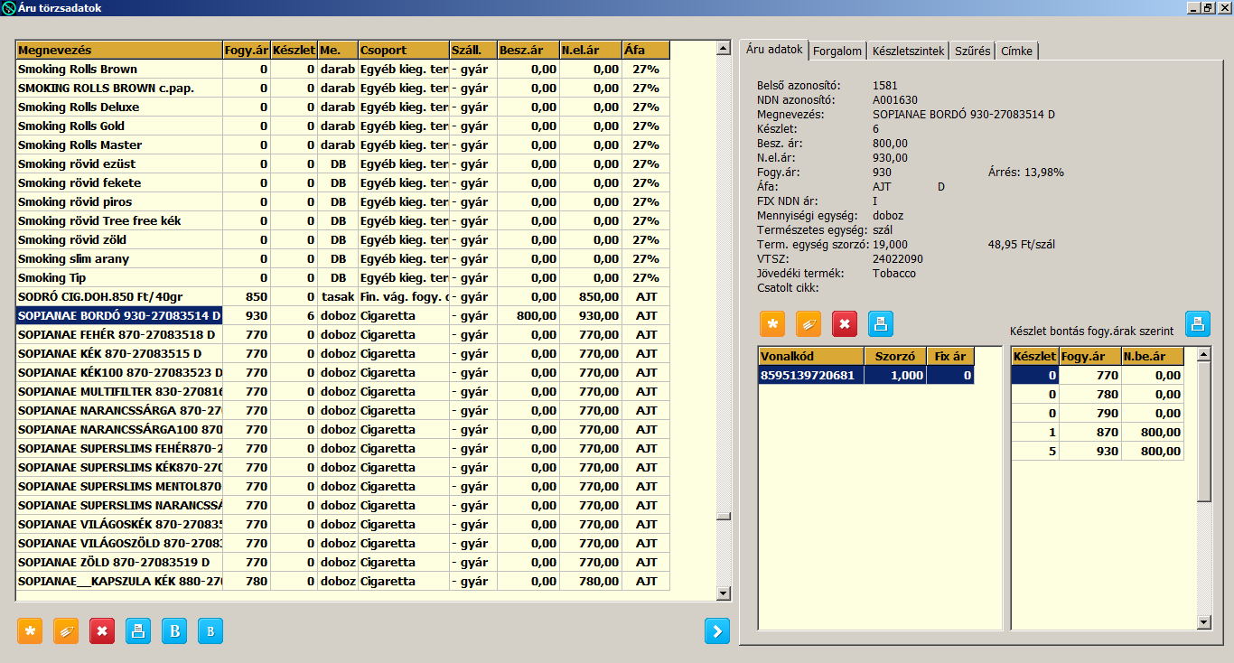
Task: Print the 'Készlet bontás fogy.árak szerint' breakdown
Action: 1198,323
